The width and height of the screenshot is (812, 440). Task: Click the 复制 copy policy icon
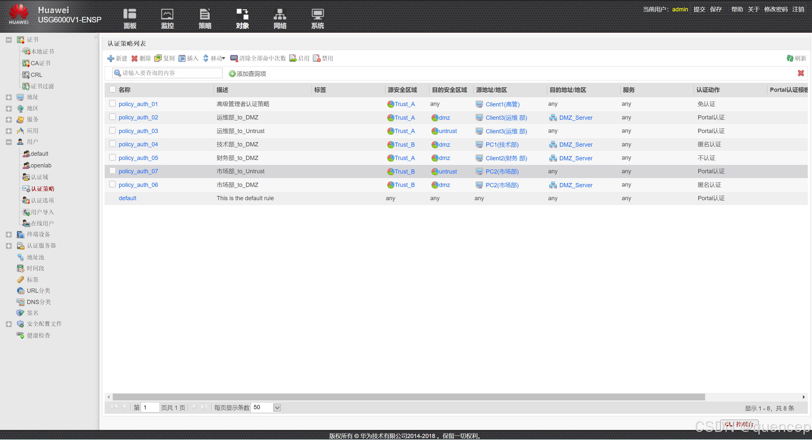coord(158,58)
